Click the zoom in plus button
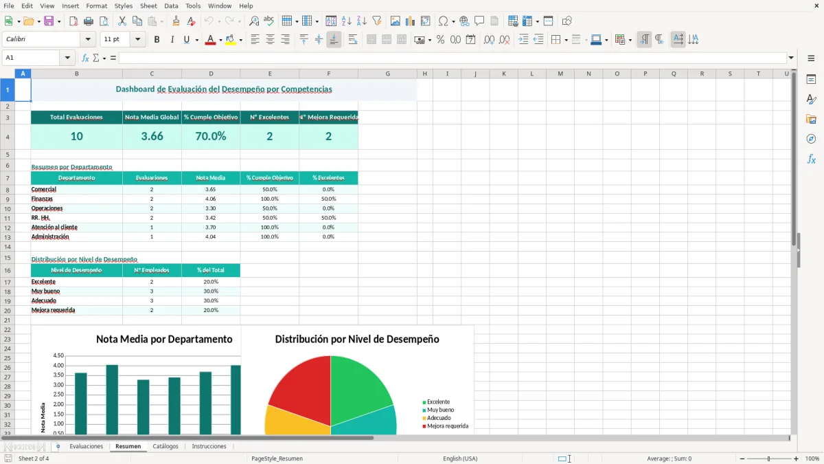The image size is (824, 464). (797, 459)
